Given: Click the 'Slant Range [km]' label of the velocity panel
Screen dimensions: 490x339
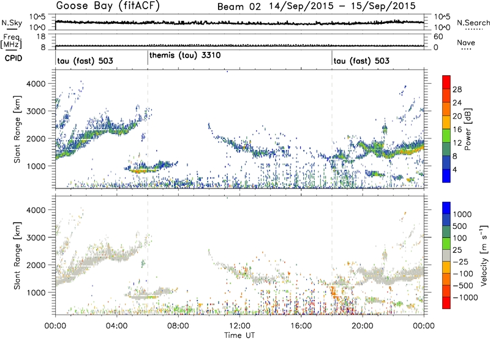Looking at the screenshot, I should pos(17,256).
